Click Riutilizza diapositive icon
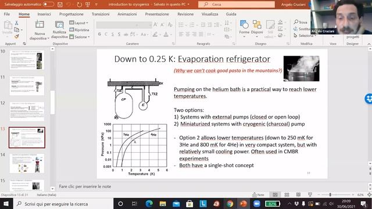The image size is (372, 209). tap(59, 24)
